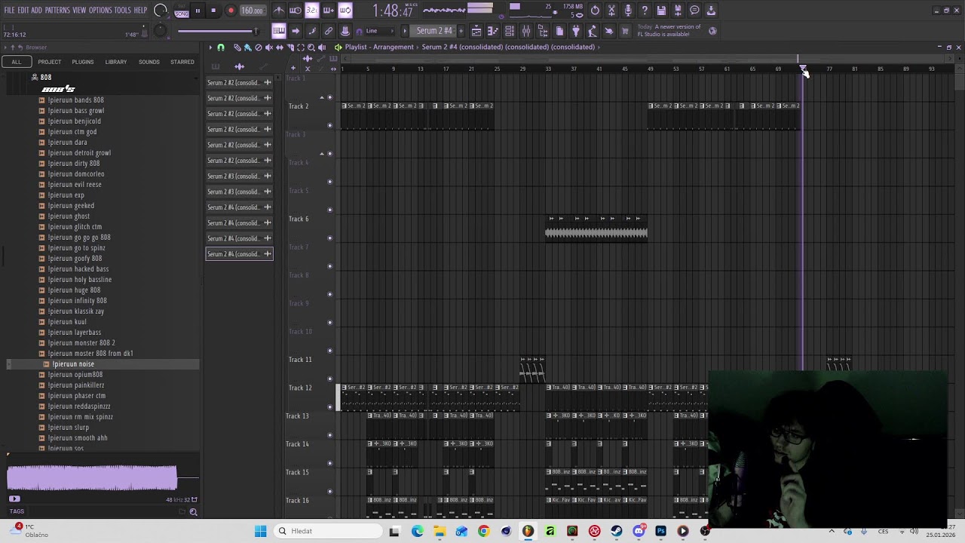Open the FILE menu
This screenshot has width=965, height=543.
10,11
